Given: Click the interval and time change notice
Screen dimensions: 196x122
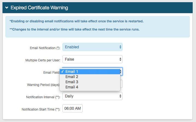Looking at the screenshot, I should pos(74,29).
